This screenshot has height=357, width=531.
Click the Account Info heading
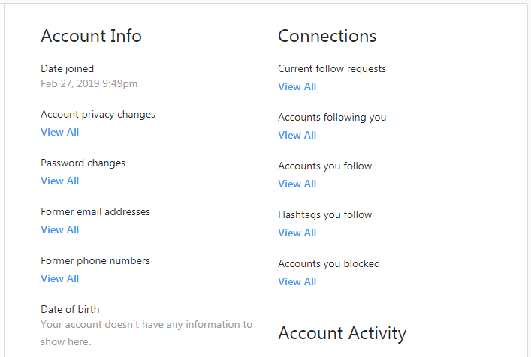coord(91,36)
